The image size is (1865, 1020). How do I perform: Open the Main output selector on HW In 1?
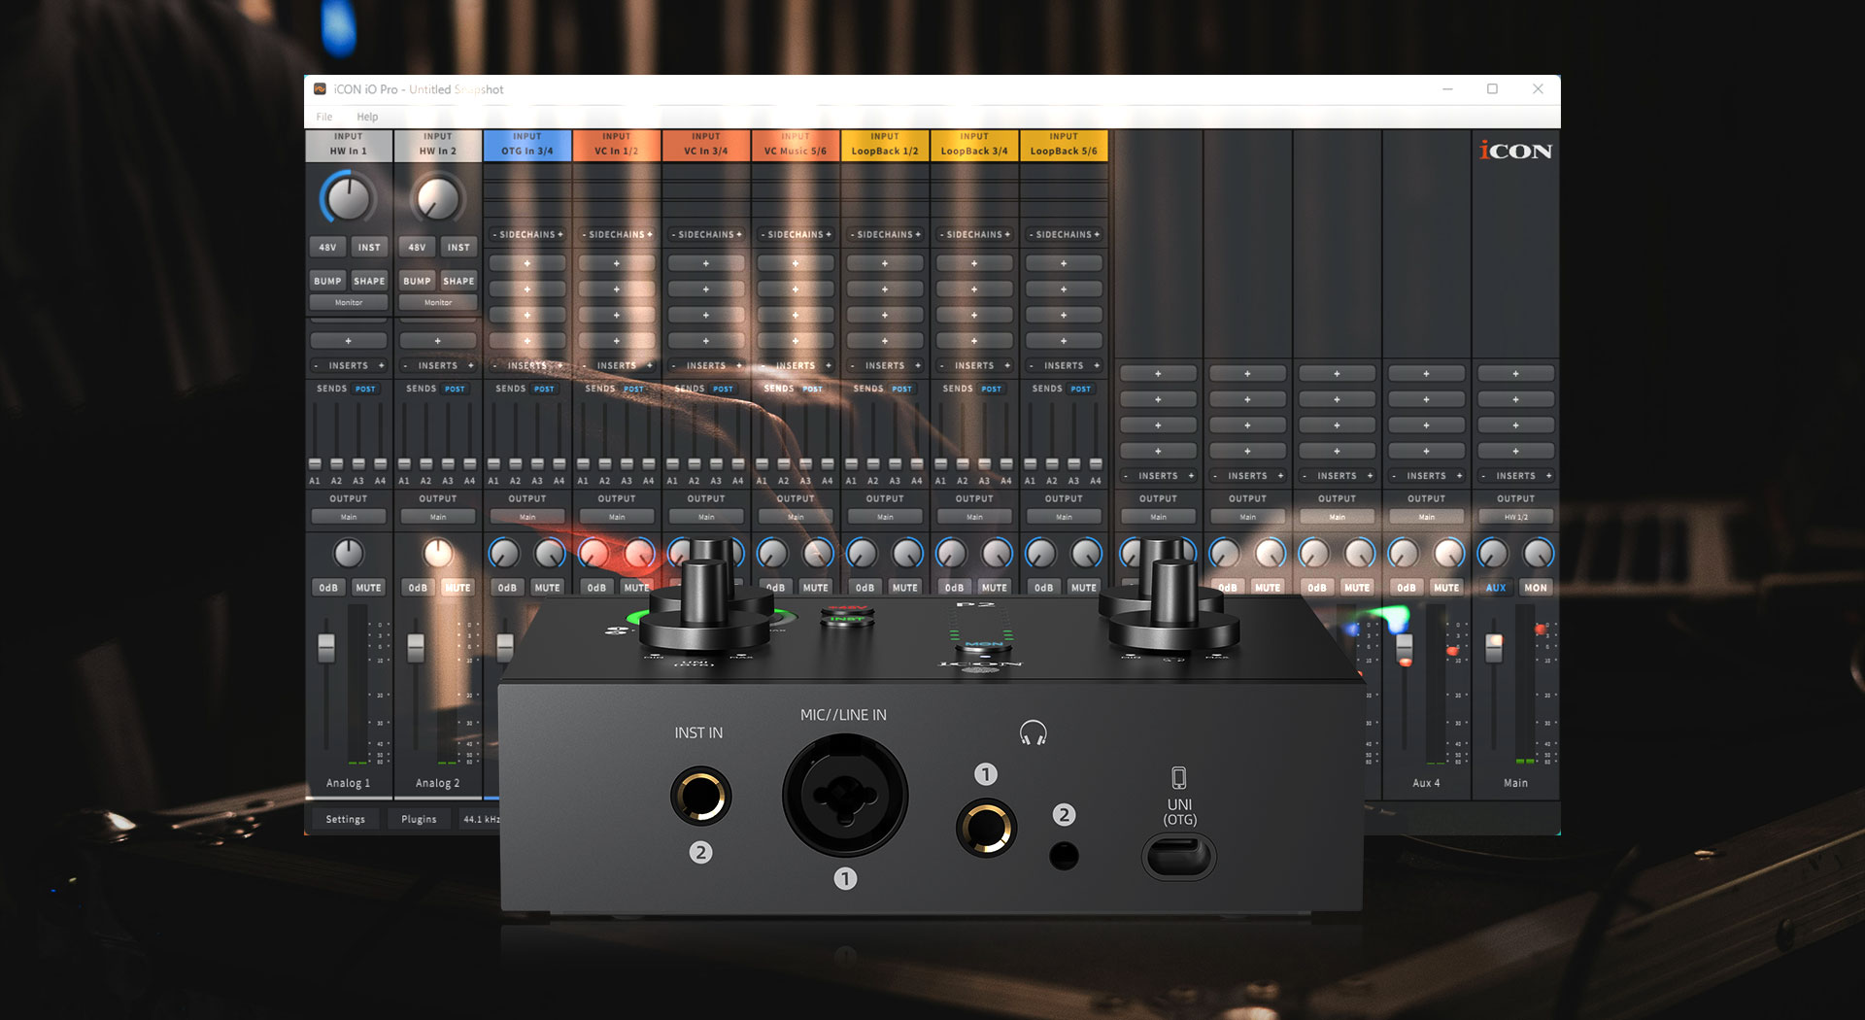click(349, 517)
